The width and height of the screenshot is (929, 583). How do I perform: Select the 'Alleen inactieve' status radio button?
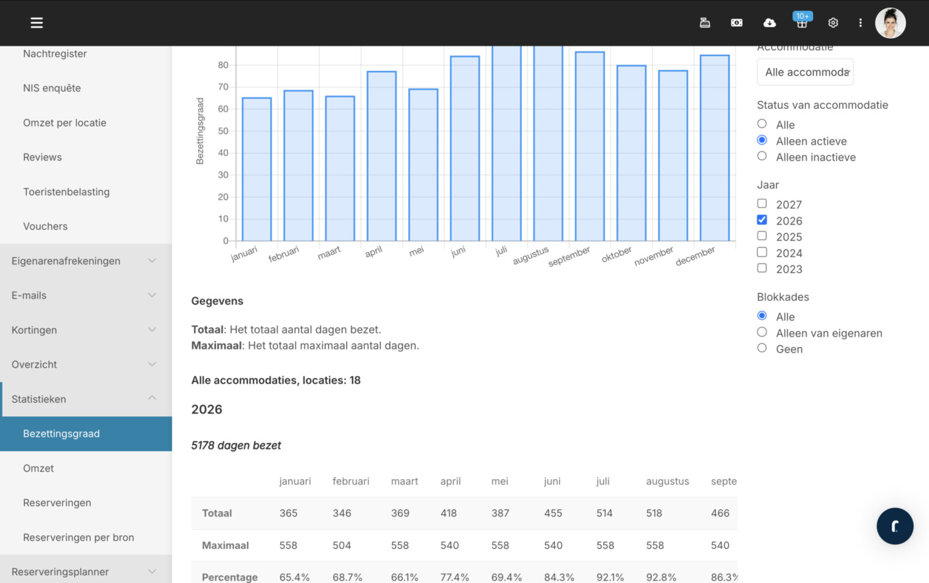tap(762, 156)
